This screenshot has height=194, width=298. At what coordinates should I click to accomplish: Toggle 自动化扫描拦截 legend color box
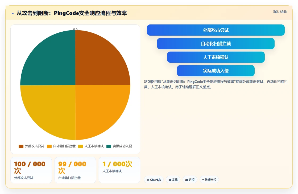(x=49, y=146)
